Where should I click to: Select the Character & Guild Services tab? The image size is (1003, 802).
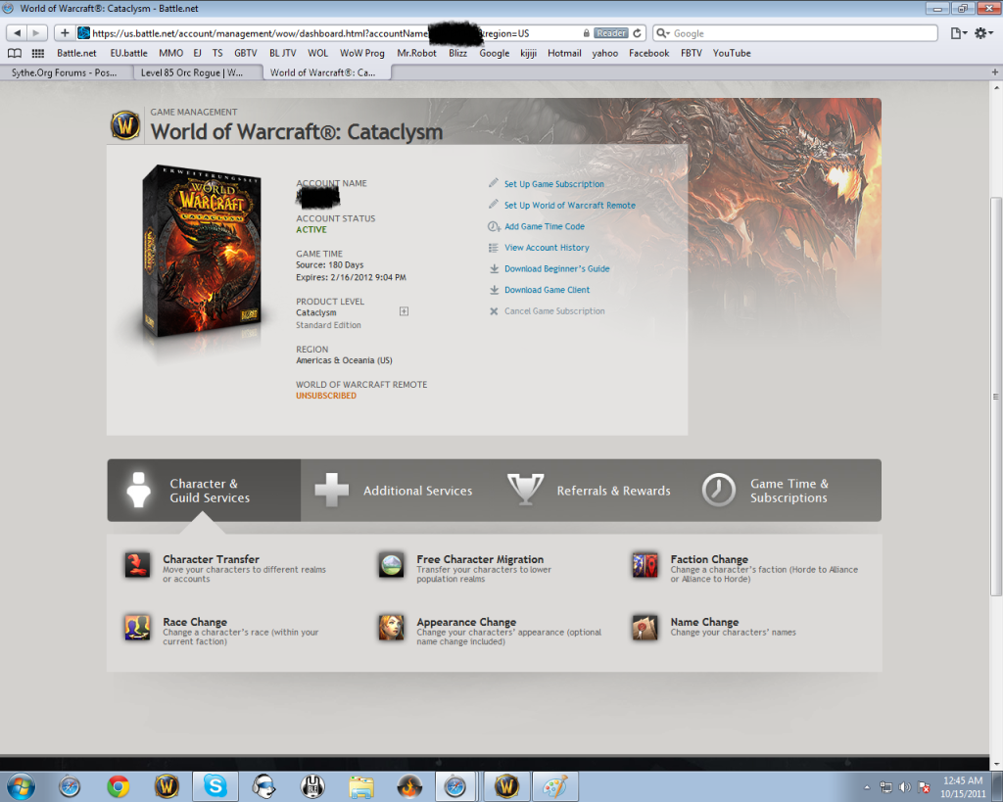(204, 491)
